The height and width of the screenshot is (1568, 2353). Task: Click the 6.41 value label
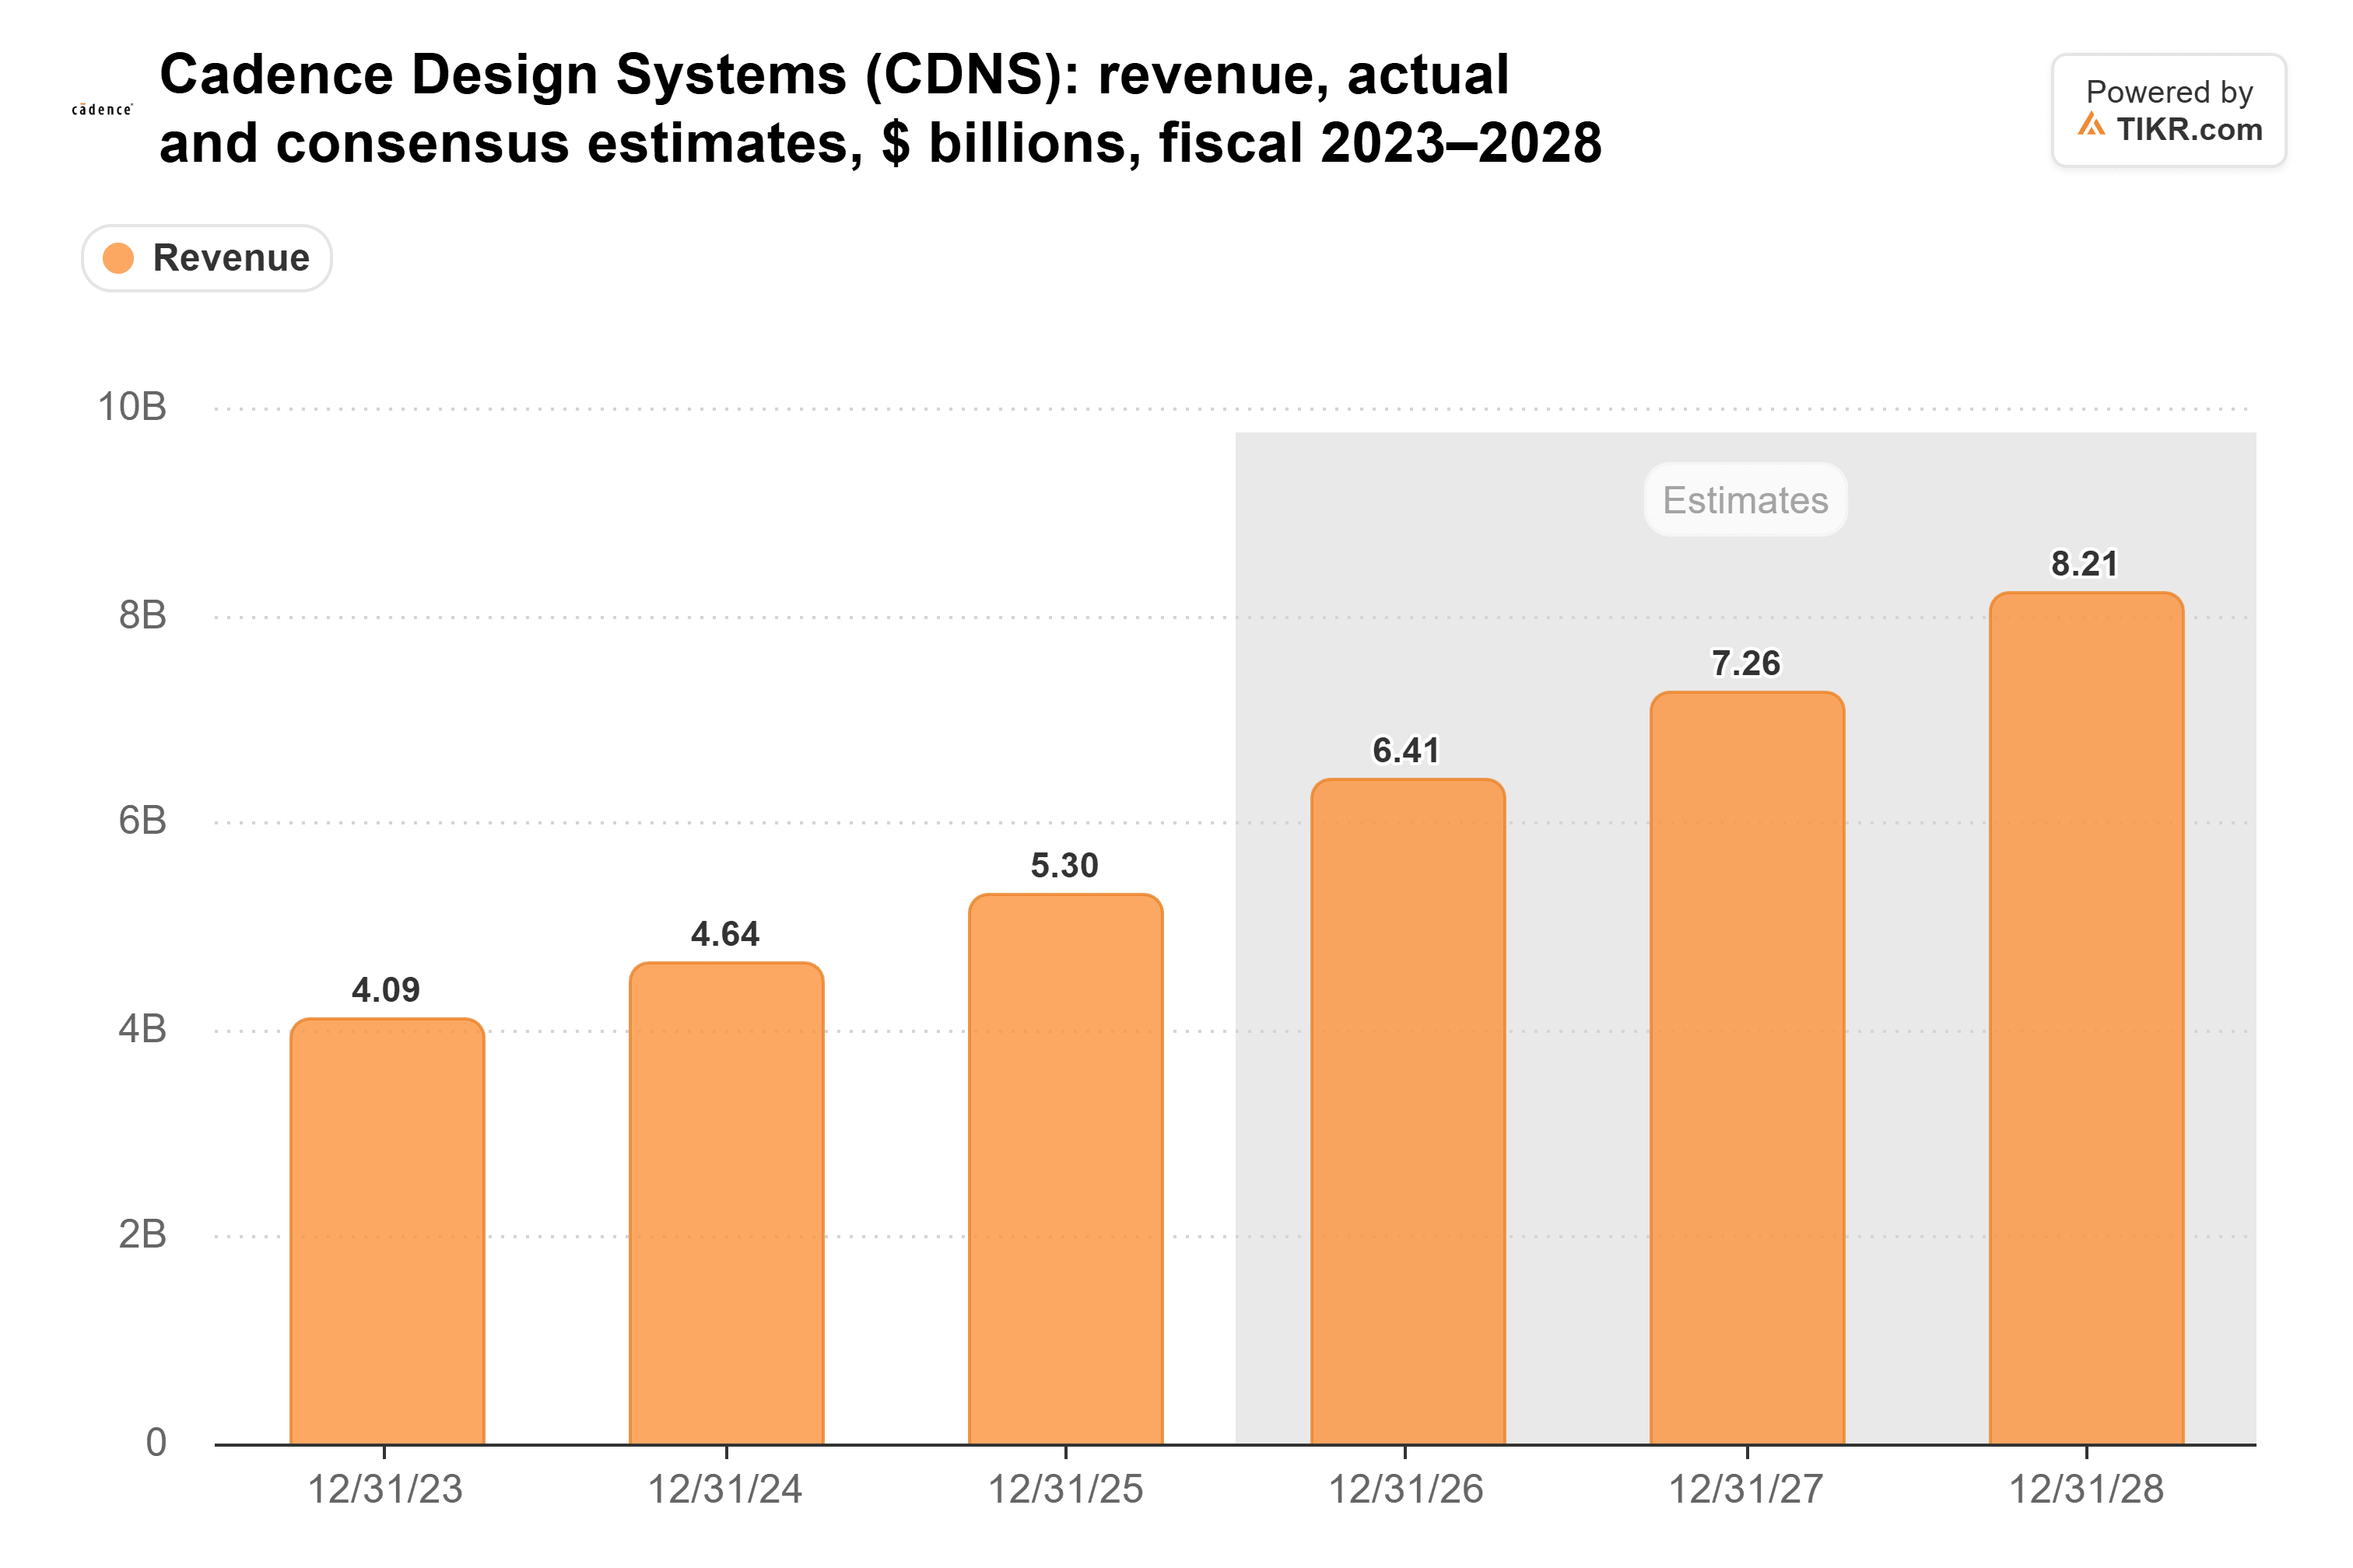tap(1405, 750)
